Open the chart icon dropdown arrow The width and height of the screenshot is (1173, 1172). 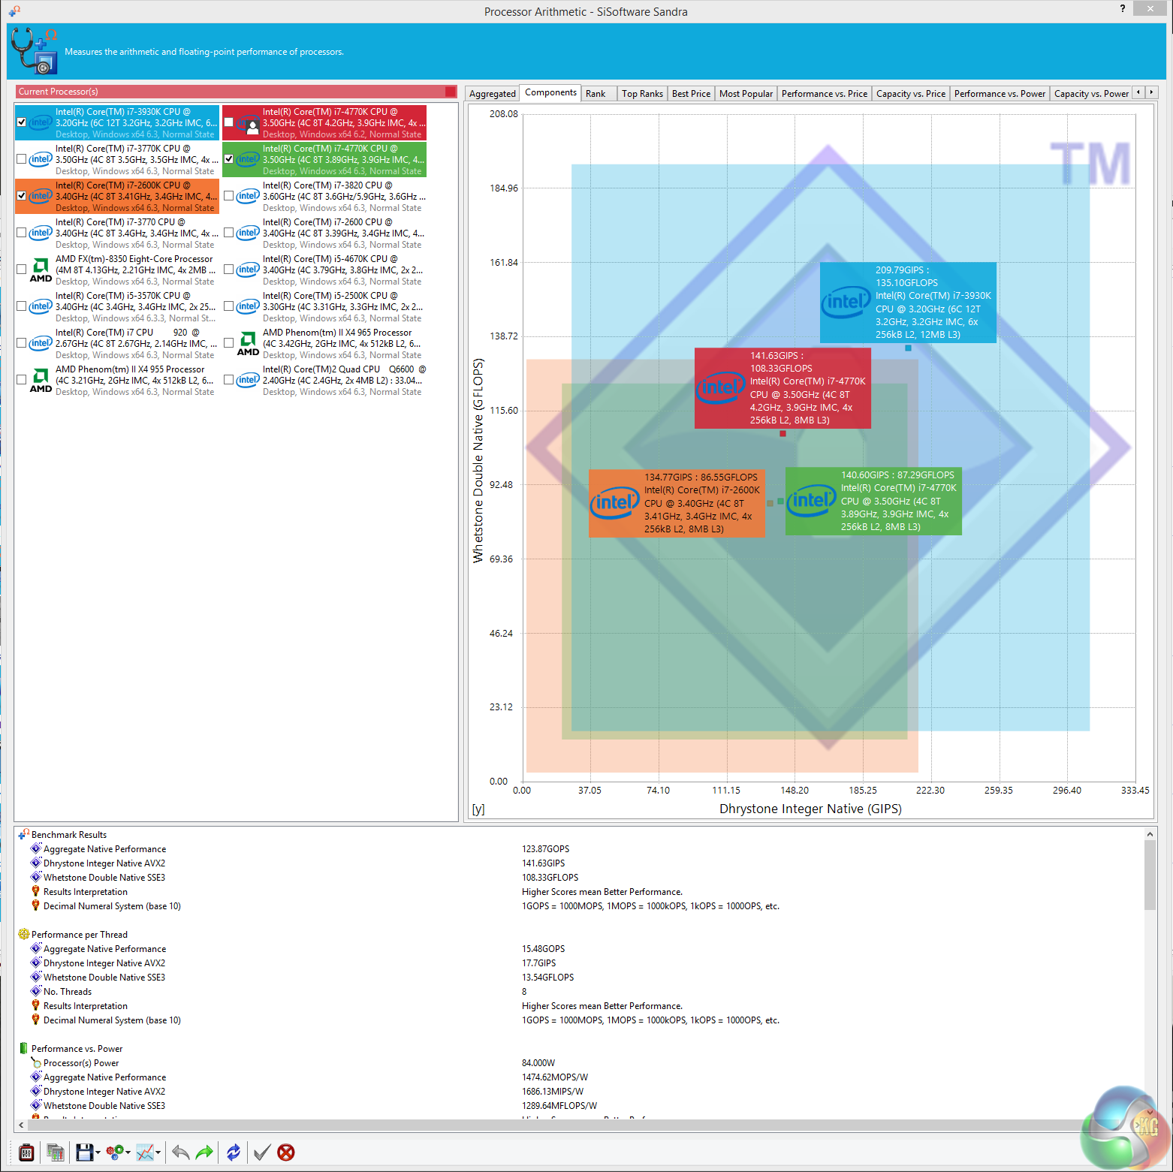158,1152
